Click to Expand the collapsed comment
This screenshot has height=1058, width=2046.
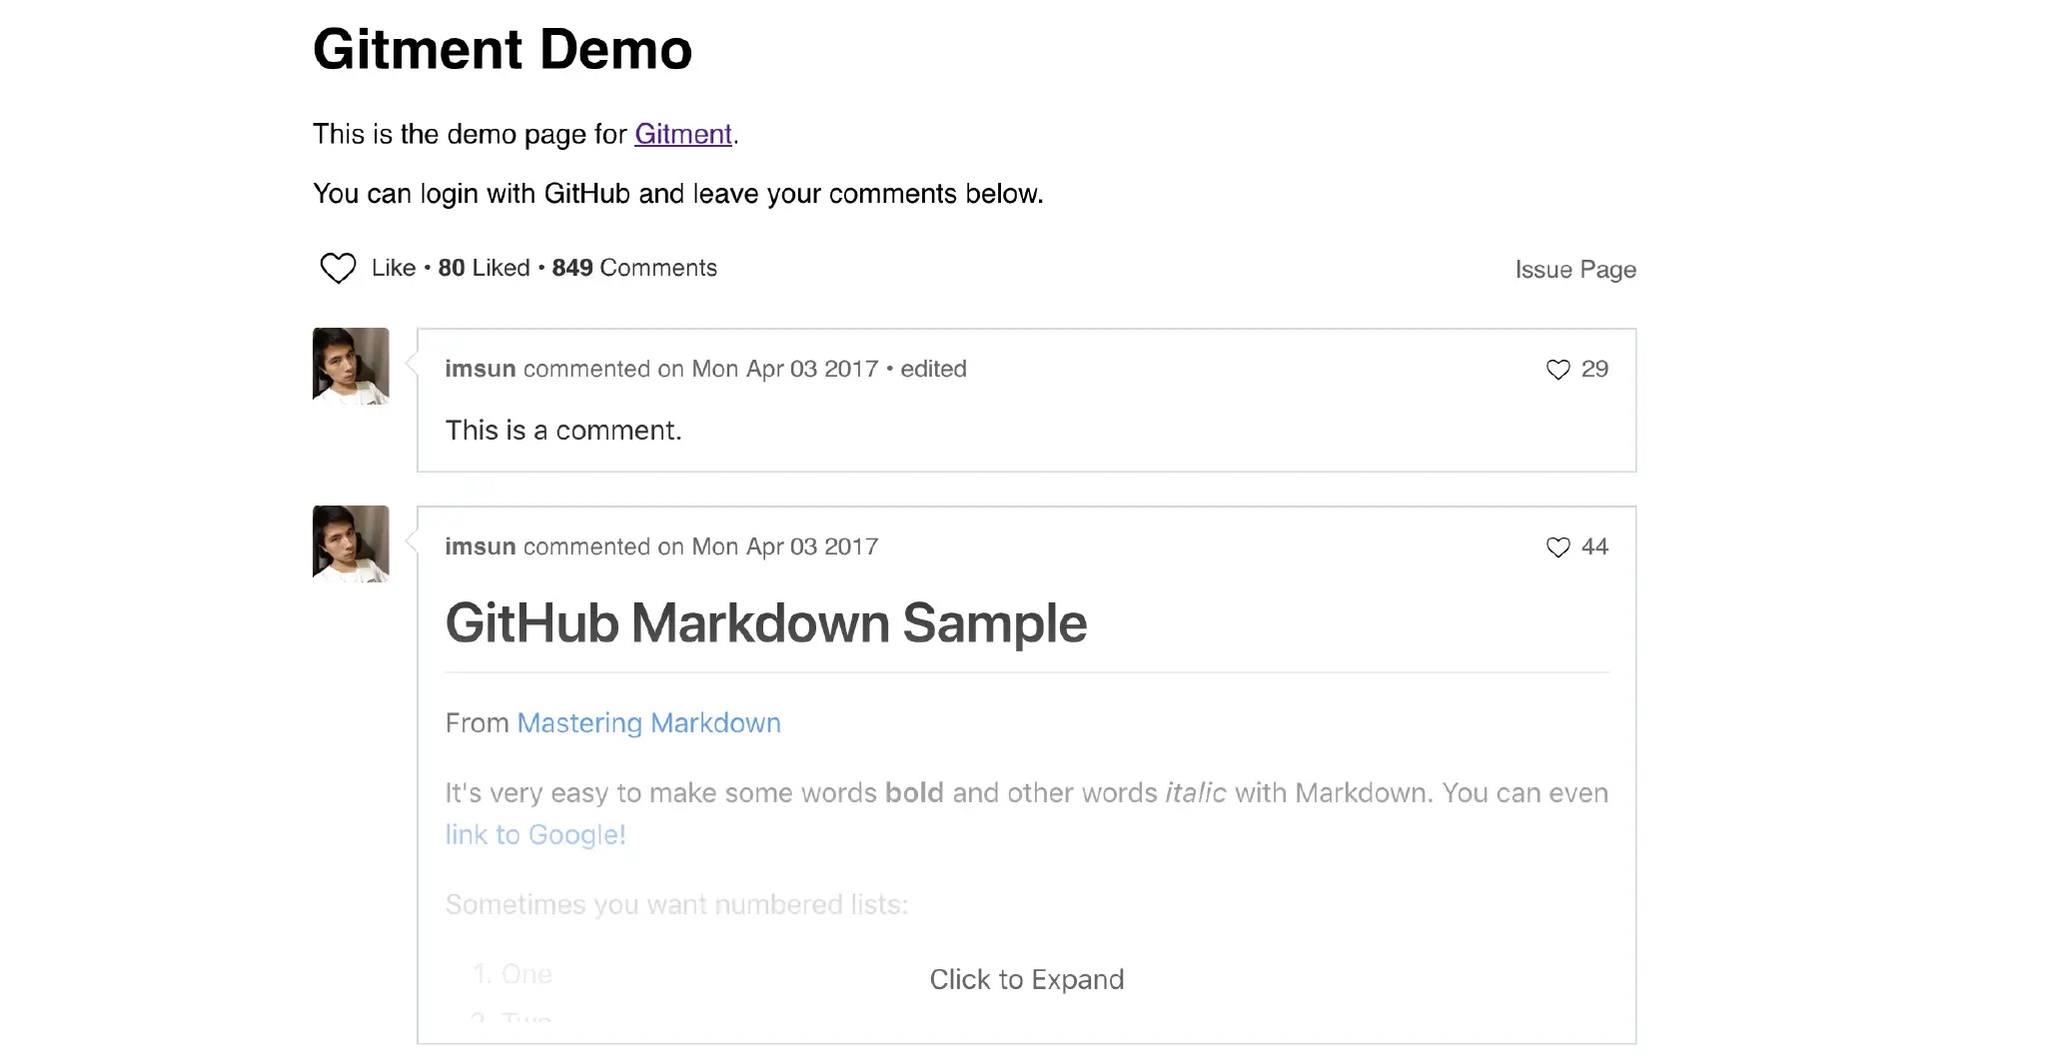pyautogui.click(x=1026, y=979)
